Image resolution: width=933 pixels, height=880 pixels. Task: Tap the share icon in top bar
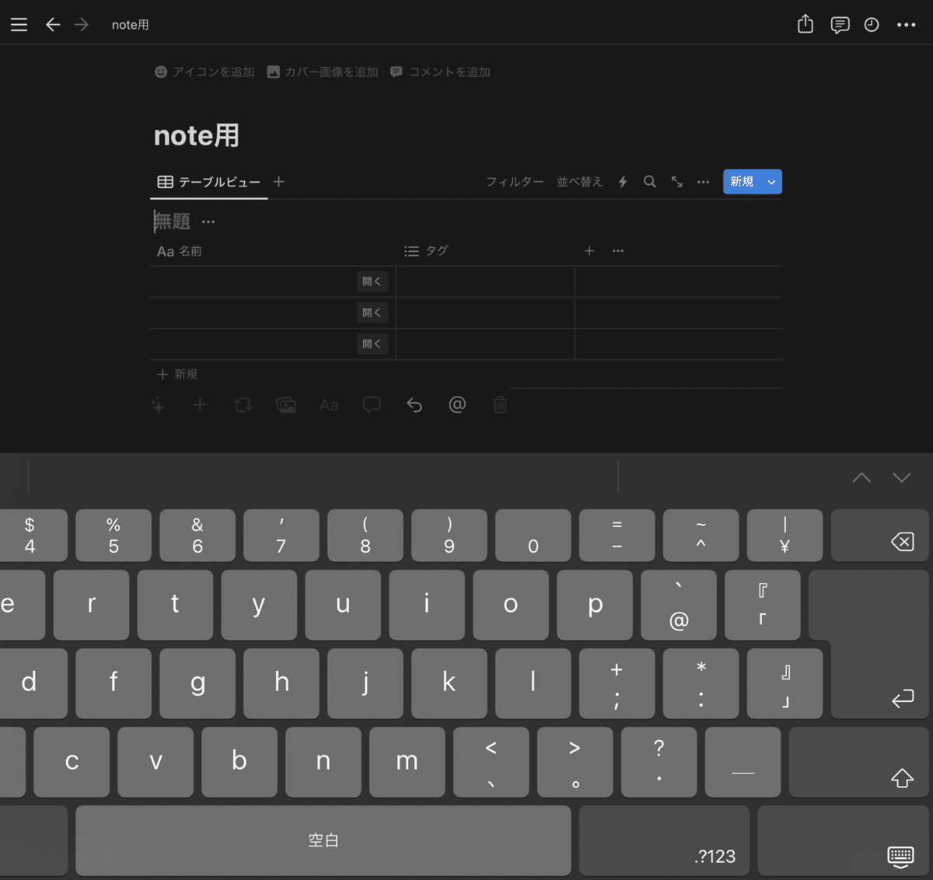coord(805,24)
